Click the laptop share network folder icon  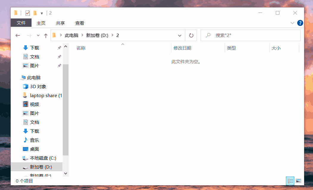click(25, 95)
